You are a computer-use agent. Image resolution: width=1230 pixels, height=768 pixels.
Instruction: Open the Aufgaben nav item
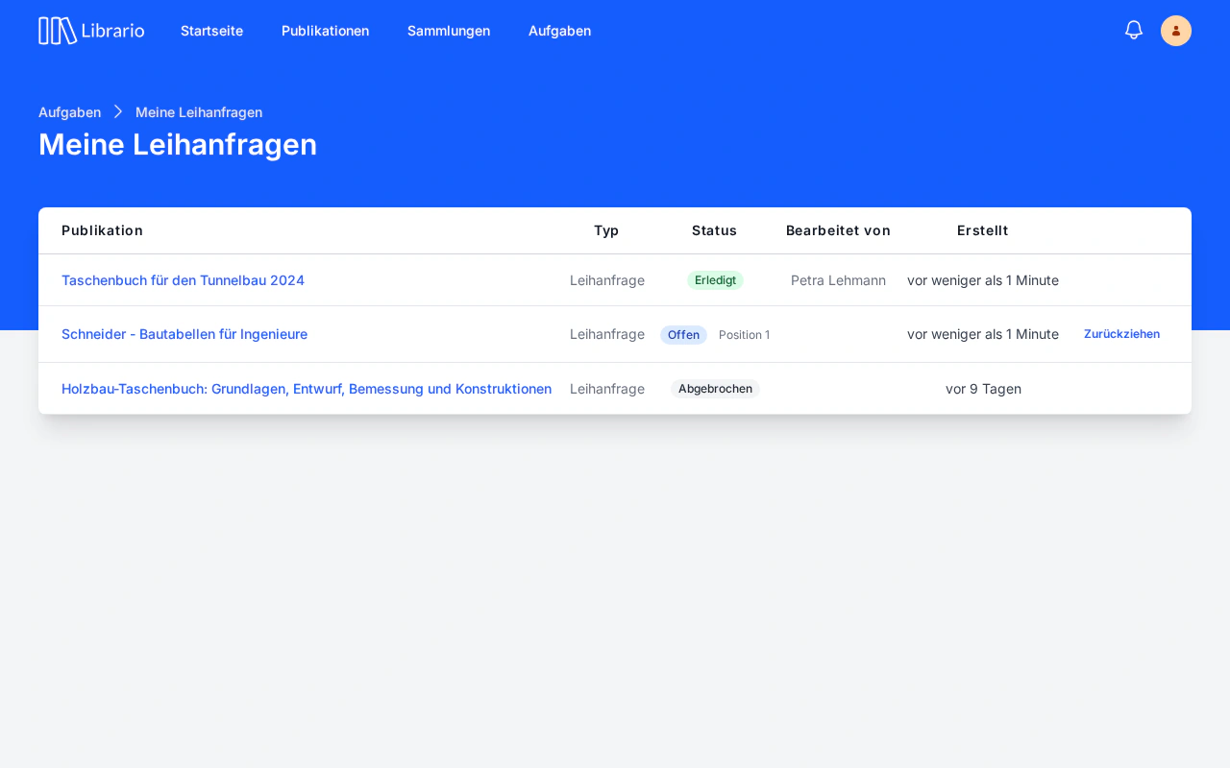pos(559,31)
